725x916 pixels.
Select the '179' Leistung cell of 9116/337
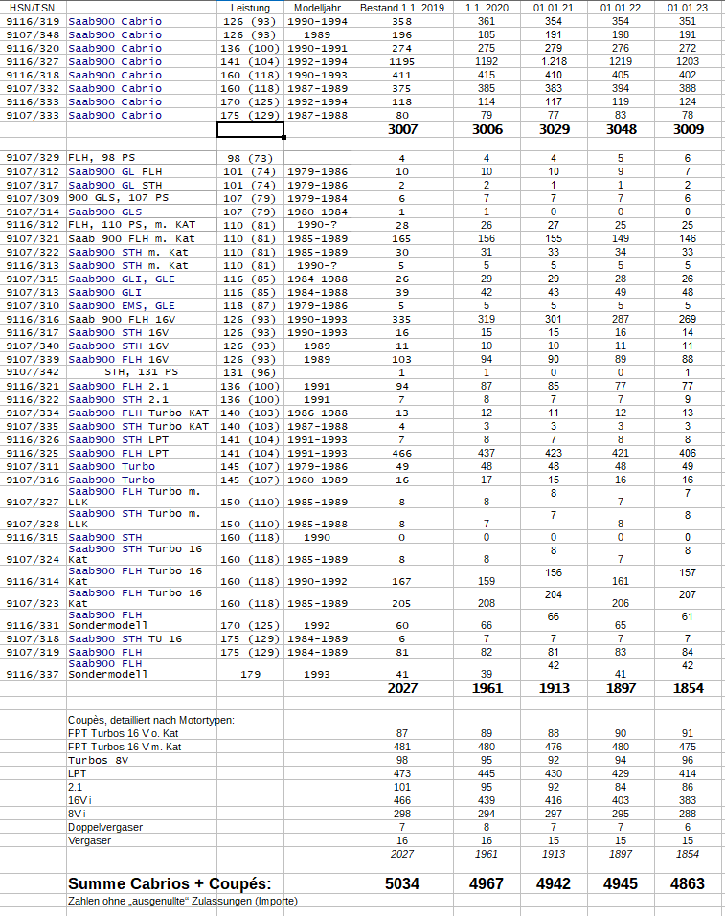250,674
